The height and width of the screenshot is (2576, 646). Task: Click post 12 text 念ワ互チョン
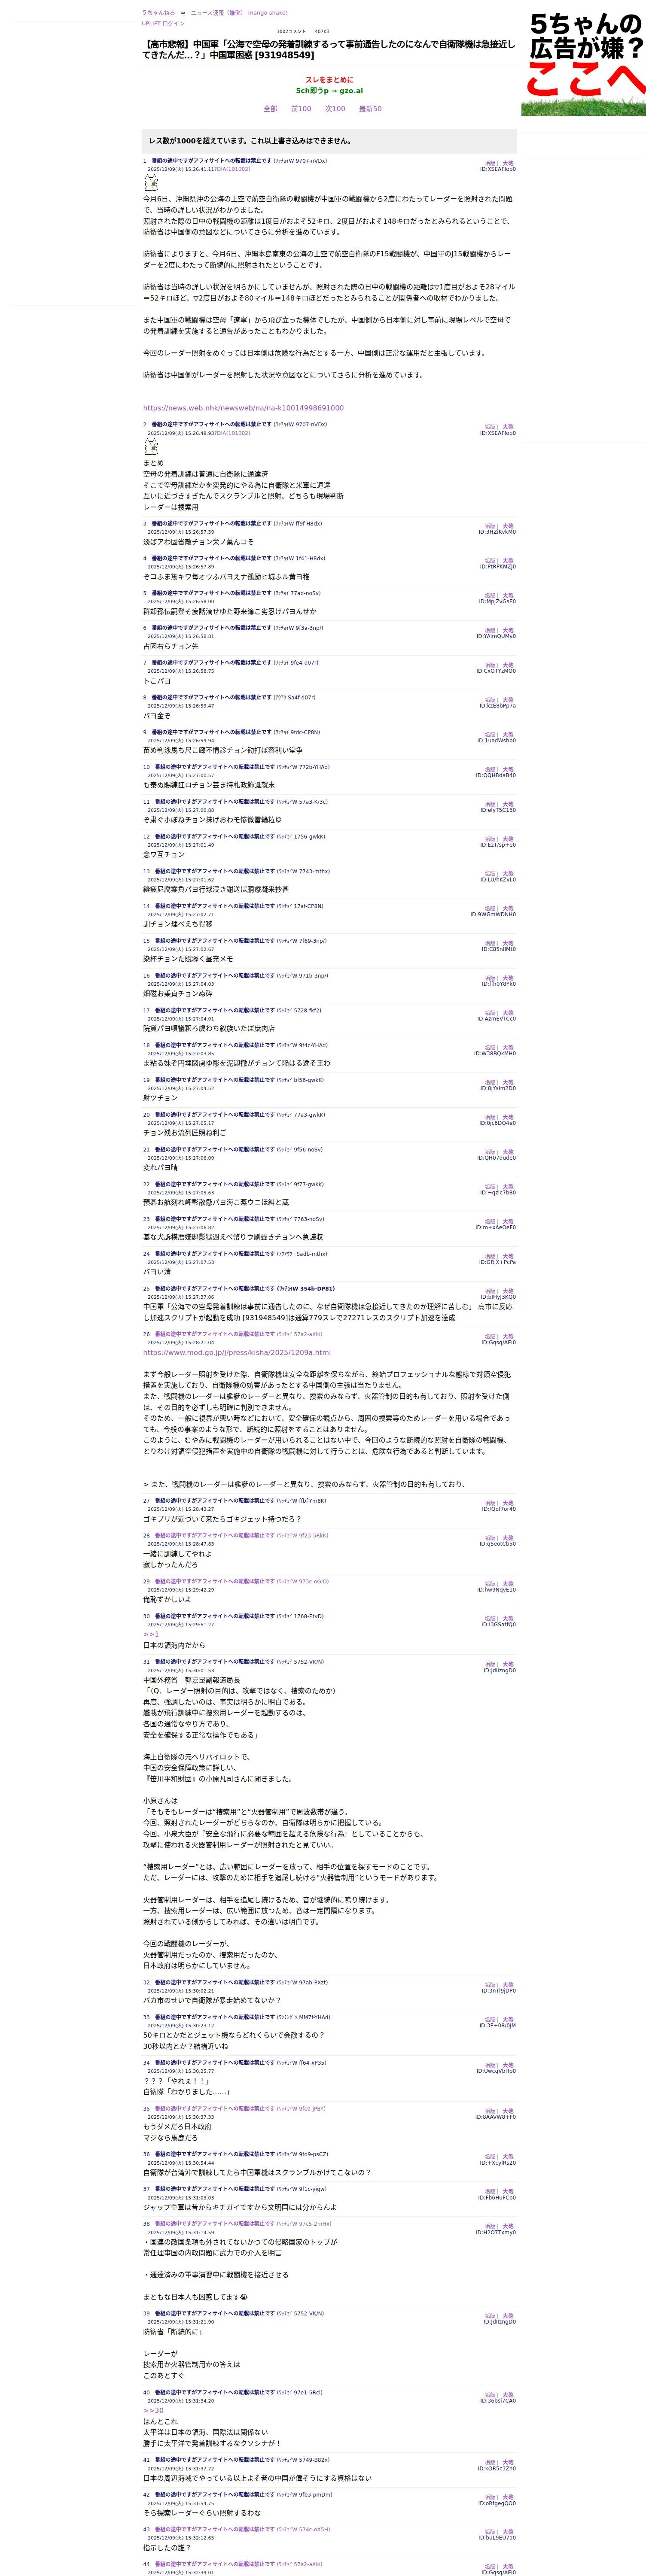pos(164,855)
